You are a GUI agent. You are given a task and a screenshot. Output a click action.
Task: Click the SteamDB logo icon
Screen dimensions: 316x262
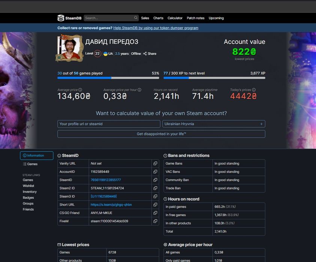[61, 18]
